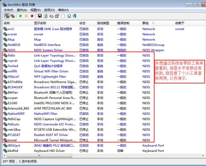Select the BthPan driver name
This screenshot has width=206, height=166.
point(13,93)
